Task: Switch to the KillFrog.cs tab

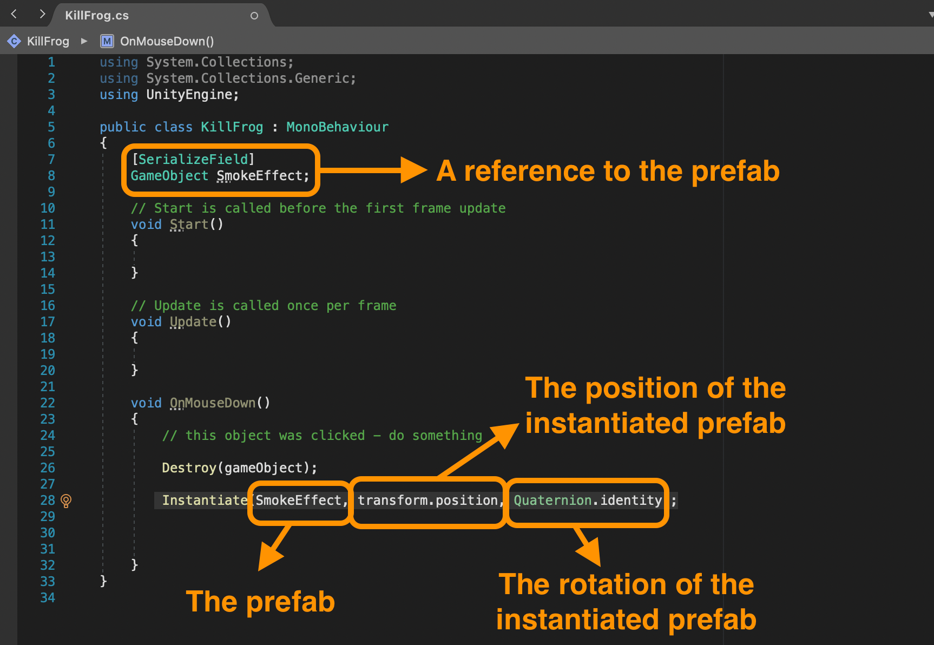Action: point(96,15)
